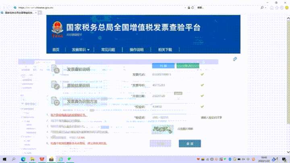Click the 重置 reset button

pyautogui.click(x=190, y=144)
